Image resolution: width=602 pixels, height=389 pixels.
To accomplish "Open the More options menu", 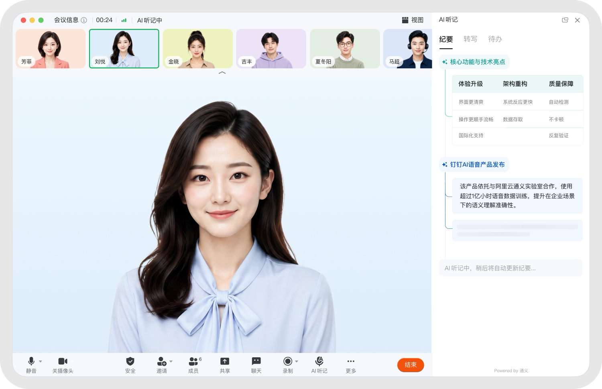I will pos(351,365).
